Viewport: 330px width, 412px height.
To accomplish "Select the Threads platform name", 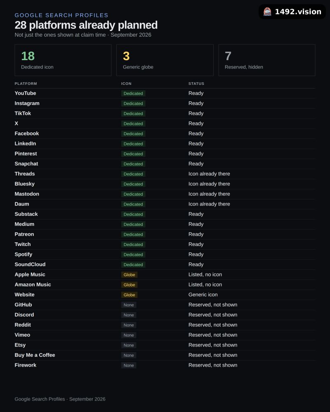I will click(25, 174).
